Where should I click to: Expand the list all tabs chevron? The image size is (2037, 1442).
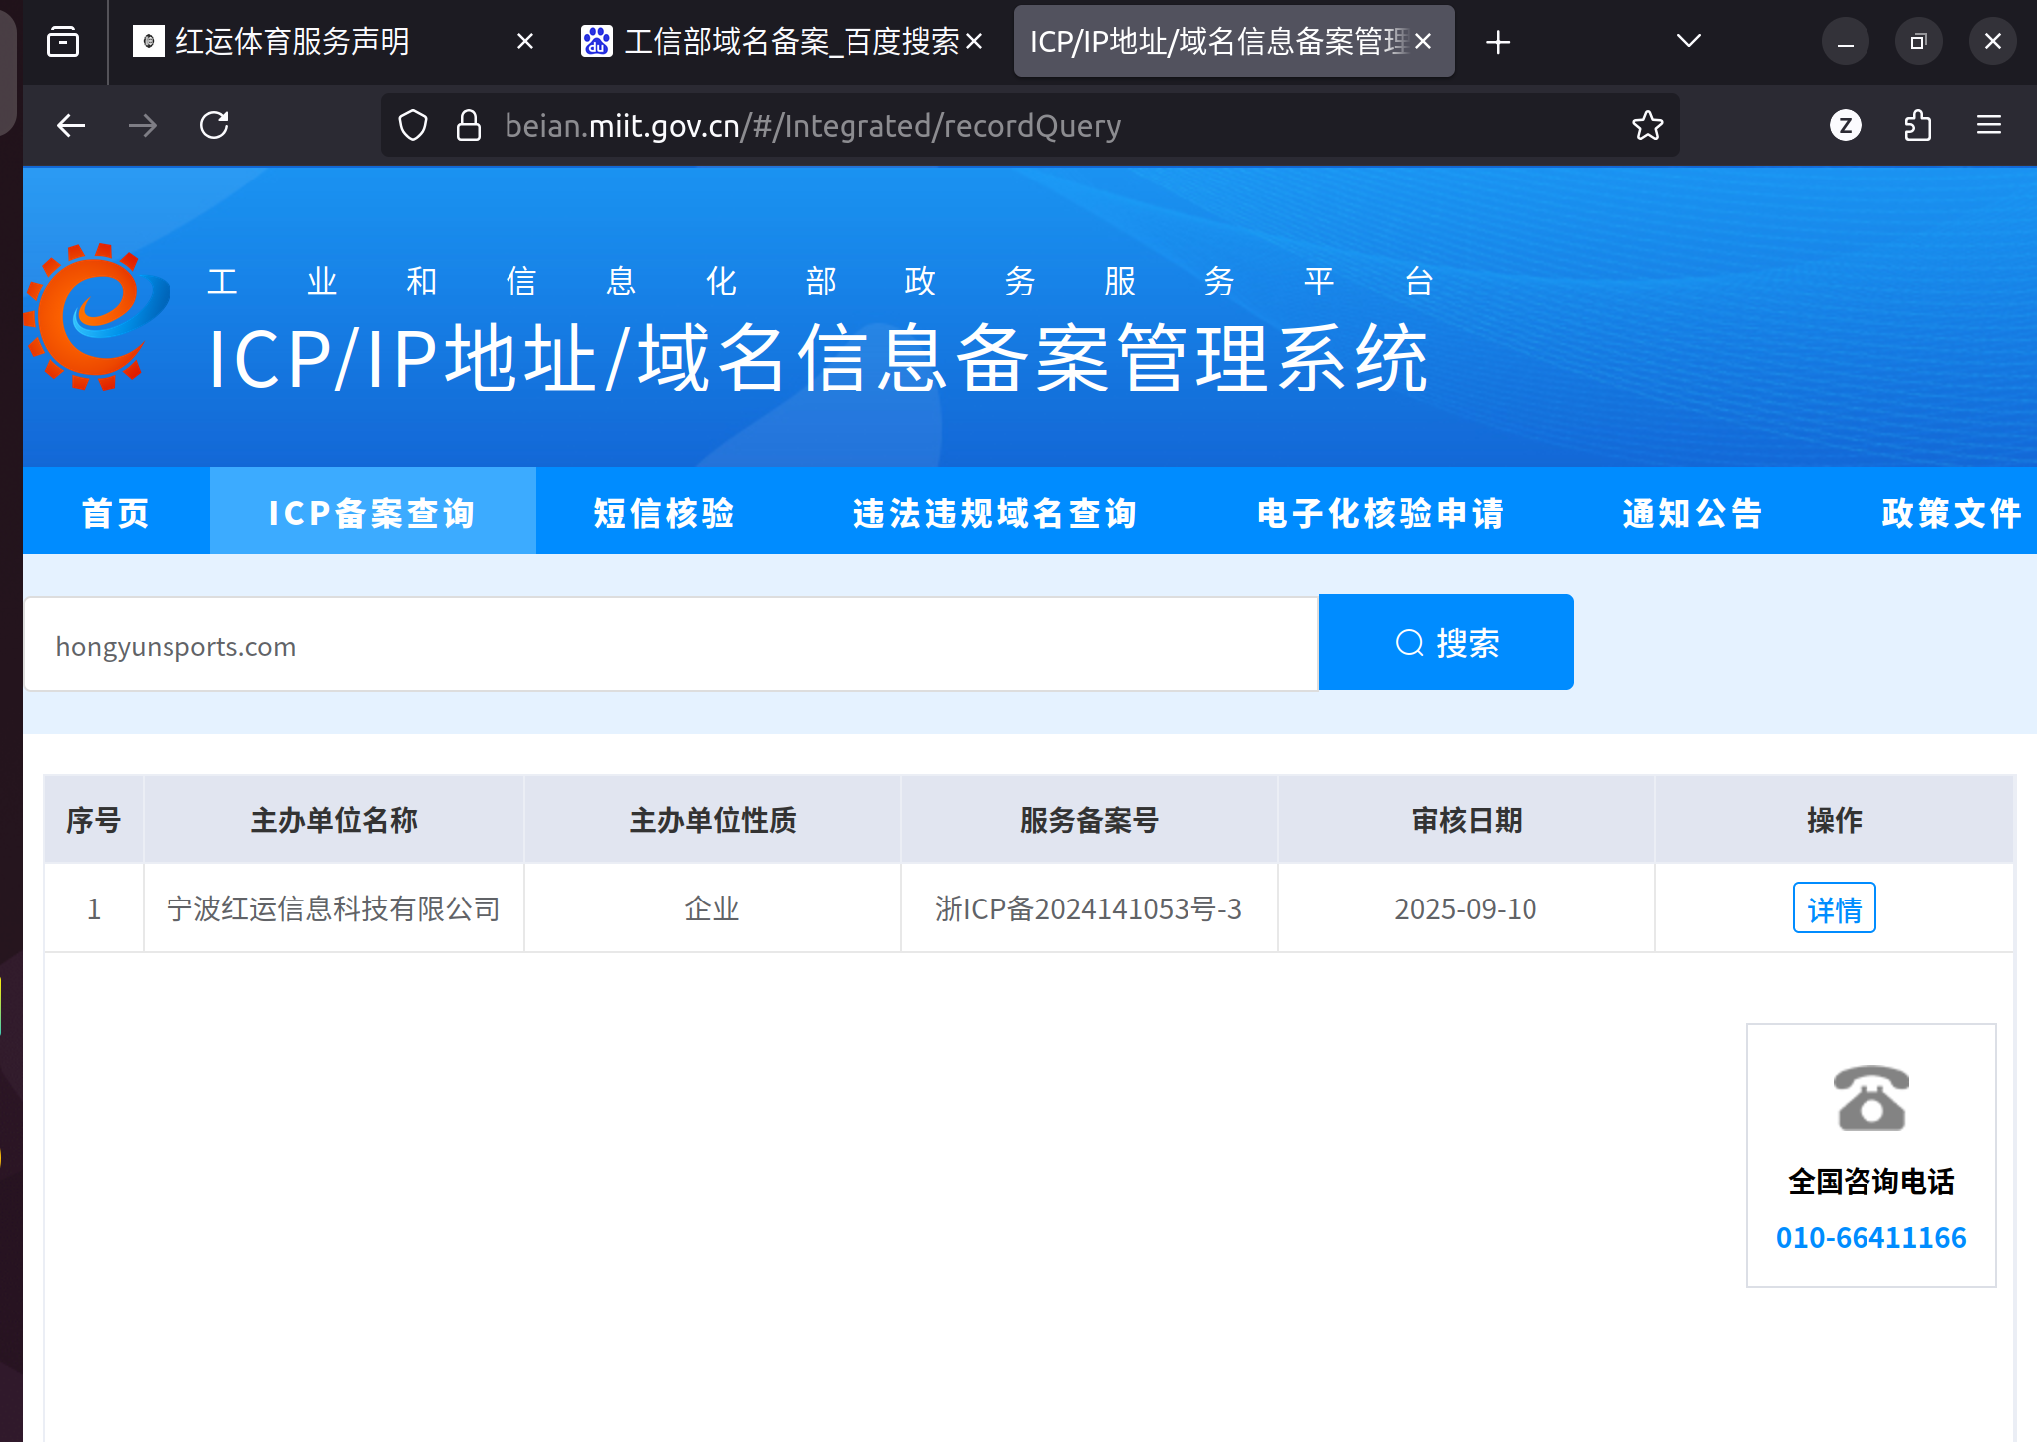click(x=1688, y=42)
